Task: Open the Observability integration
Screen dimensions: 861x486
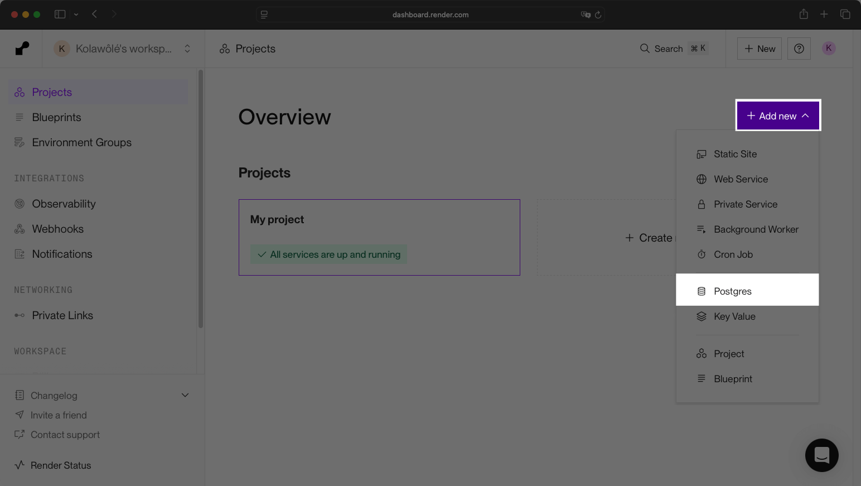Action: click(x=20, y=204)
